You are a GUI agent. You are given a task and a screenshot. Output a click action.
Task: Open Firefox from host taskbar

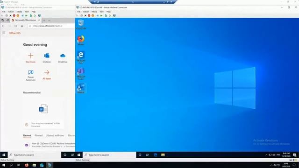click(x=27, y=165)
